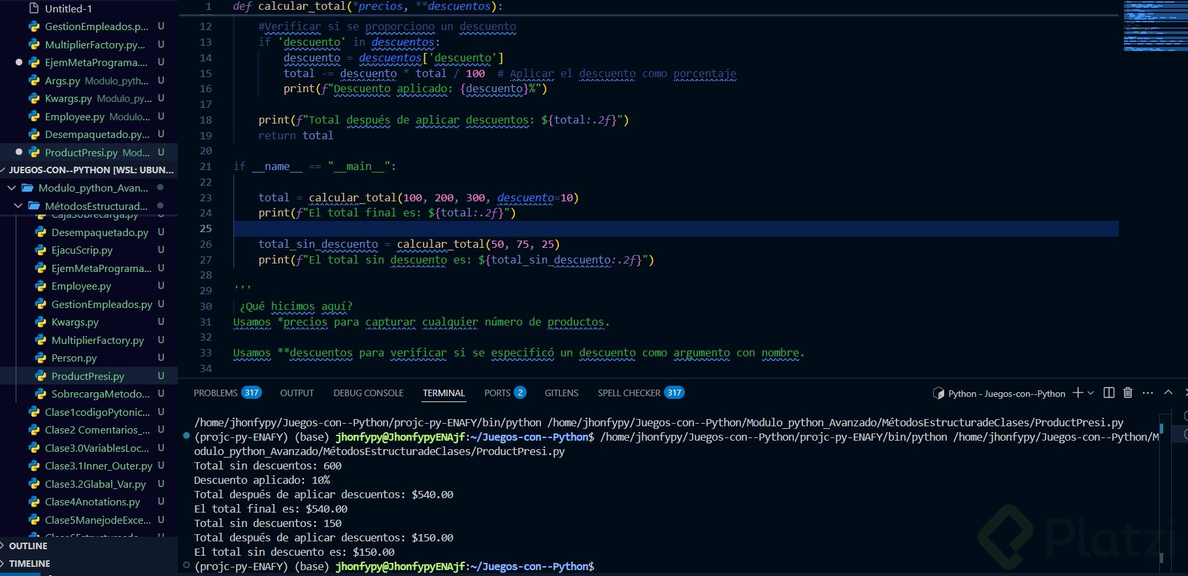
Task: Open the PORTS tab
Action: coord(497,393)
